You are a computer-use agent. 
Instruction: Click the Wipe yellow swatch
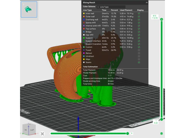tap(84, 59)
